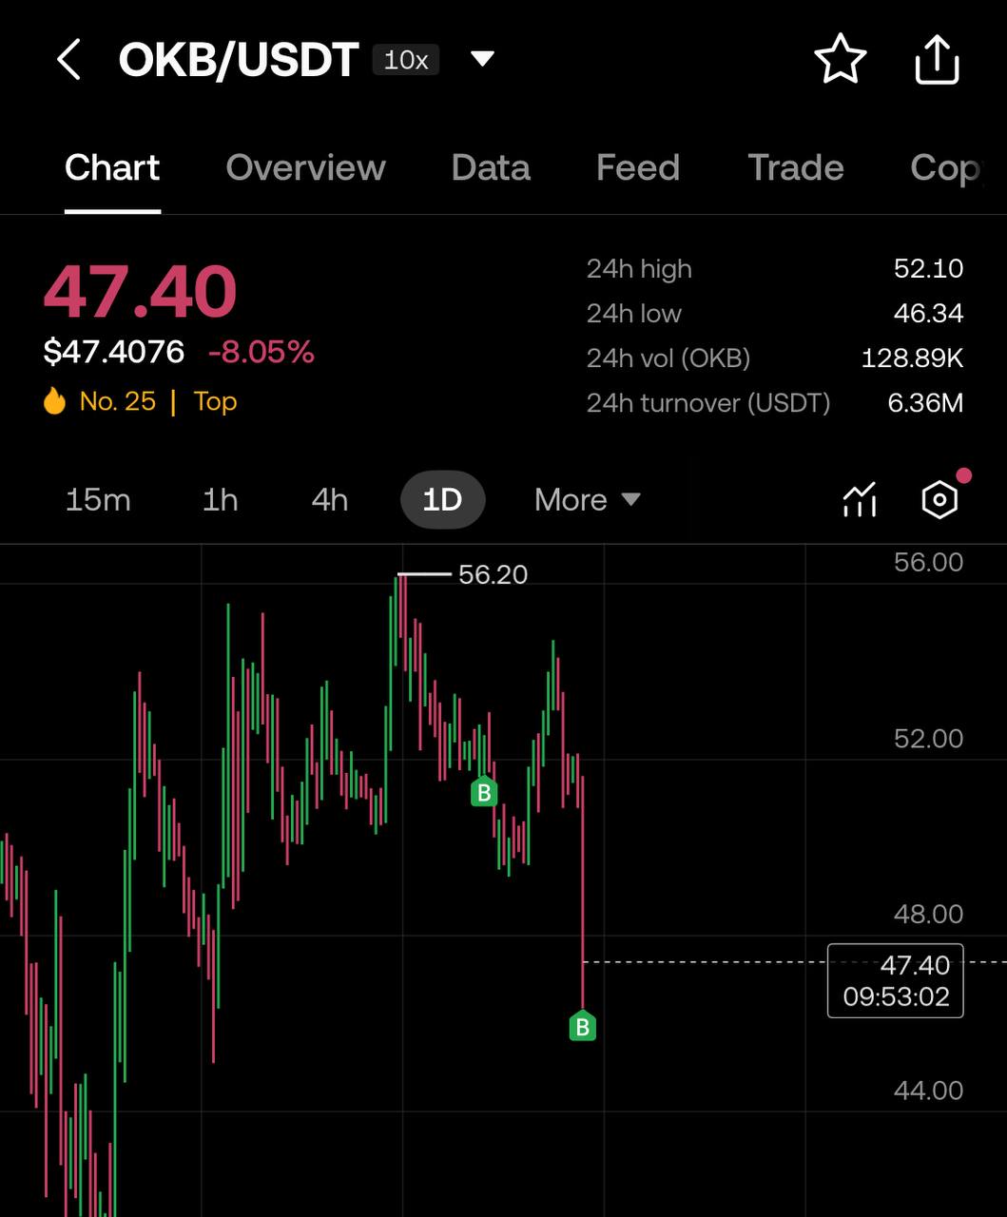Tap the back arrow icon
This screenshot has width=1007, height=1217.
point(68,60)
